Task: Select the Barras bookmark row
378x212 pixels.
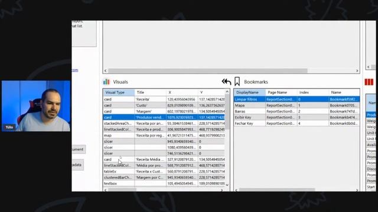Action: pyautogui.click(x=296, y=111)
